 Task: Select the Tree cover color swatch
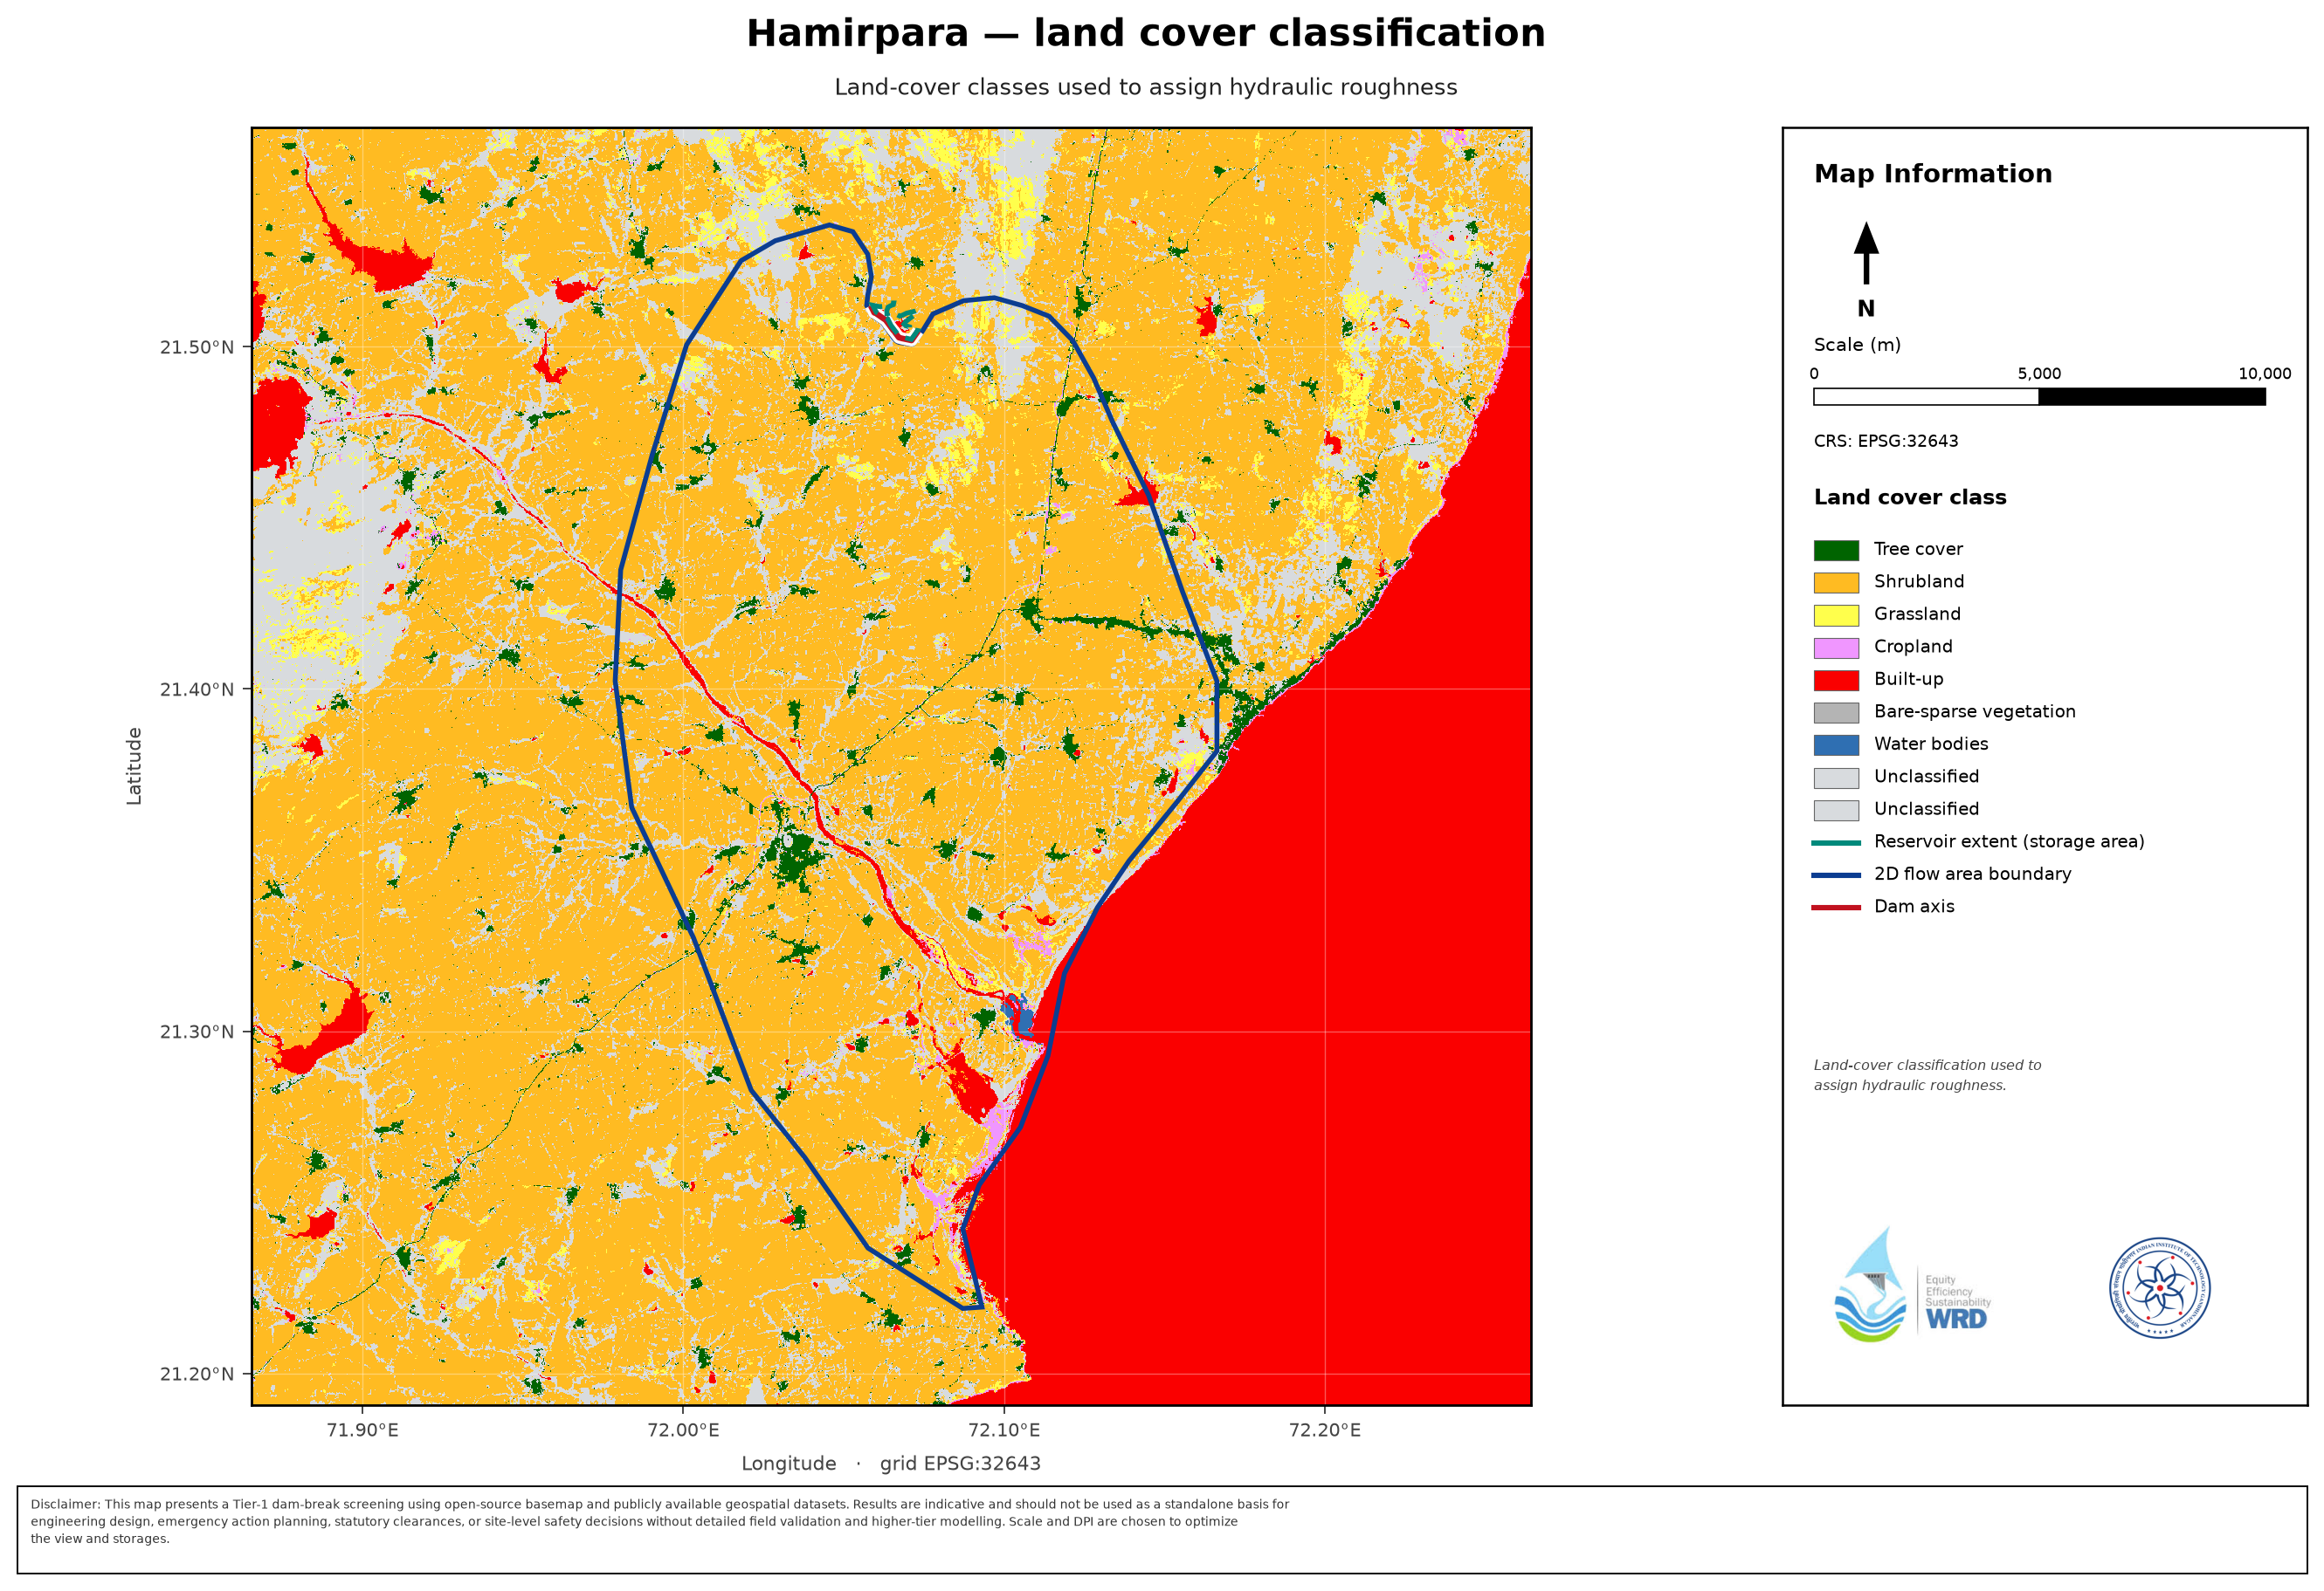(x=1836, y=551)
